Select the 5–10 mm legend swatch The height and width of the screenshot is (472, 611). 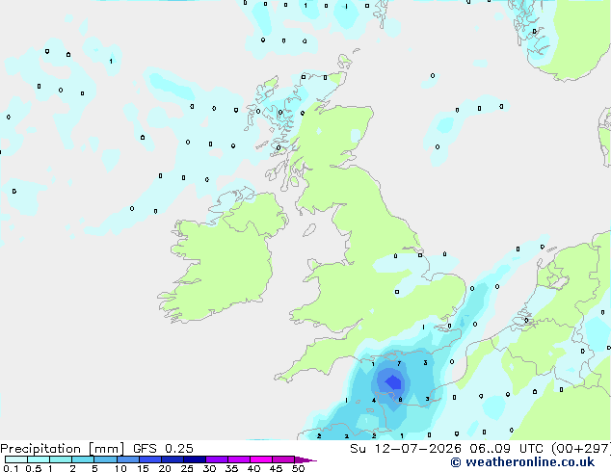(x=105, y=459)
